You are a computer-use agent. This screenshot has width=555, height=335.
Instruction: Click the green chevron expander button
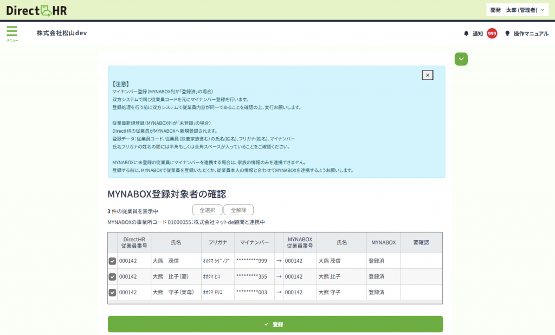(x=461, y=59)
